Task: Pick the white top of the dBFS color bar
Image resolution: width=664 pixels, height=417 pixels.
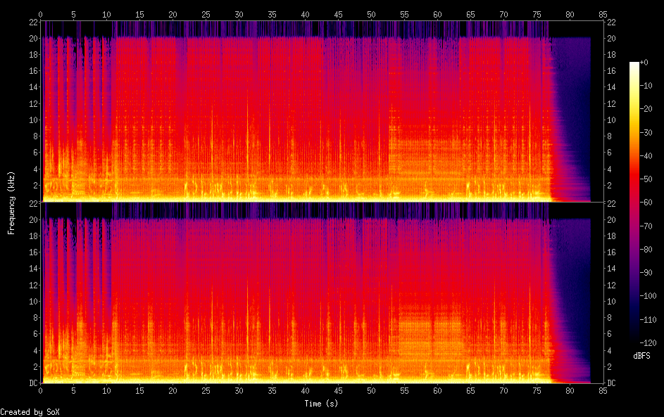Action: 634,64
